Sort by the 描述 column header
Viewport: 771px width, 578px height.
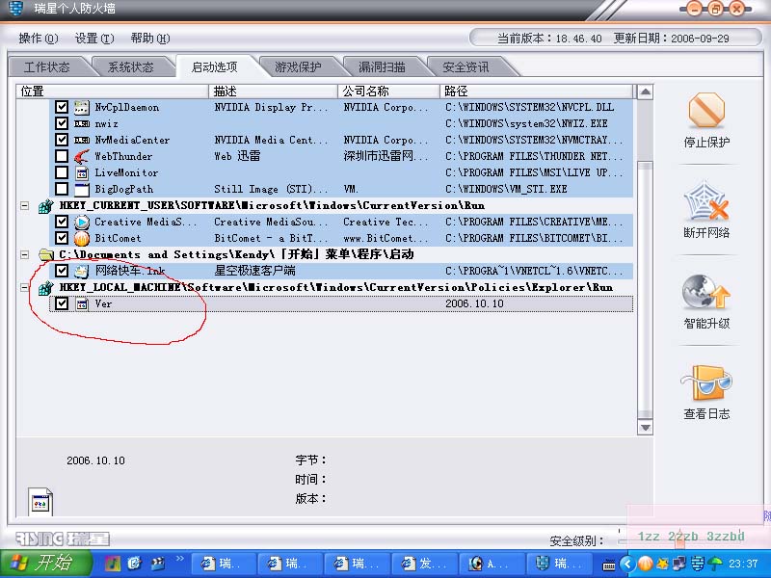point(274,92)
